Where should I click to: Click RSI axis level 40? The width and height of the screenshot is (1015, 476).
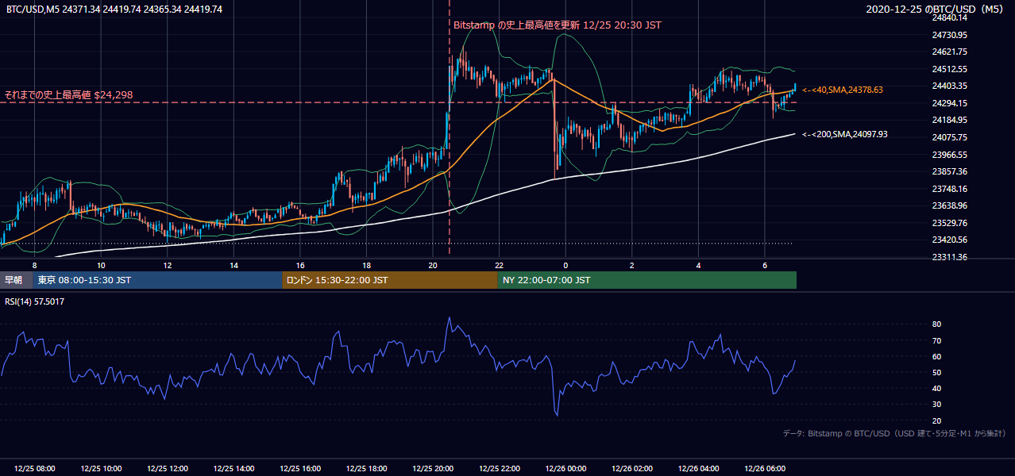tap(936, 388)
